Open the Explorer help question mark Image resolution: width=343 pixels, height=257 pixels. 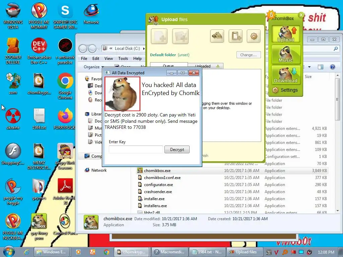[332, 67]
